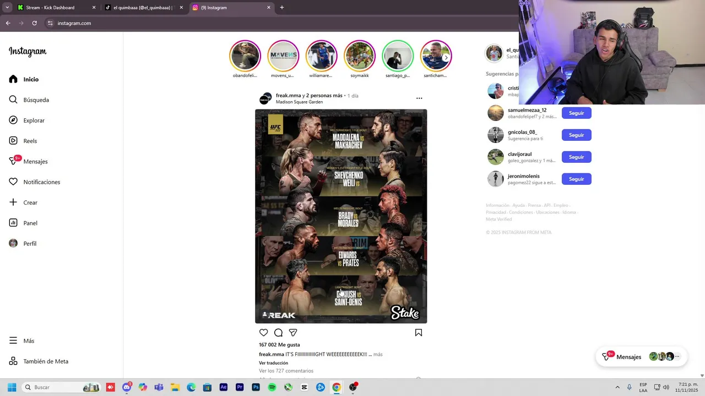705x396 pixels.
Task: Go to Reels from the sidebar
Action: (23, 141)
